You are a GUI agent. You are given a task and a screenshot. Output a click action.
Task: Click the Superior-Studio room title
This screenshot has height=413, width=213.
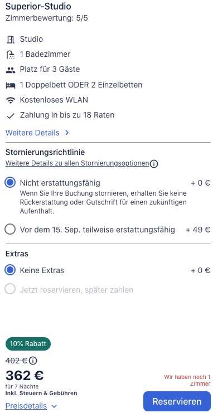[38, 6]
